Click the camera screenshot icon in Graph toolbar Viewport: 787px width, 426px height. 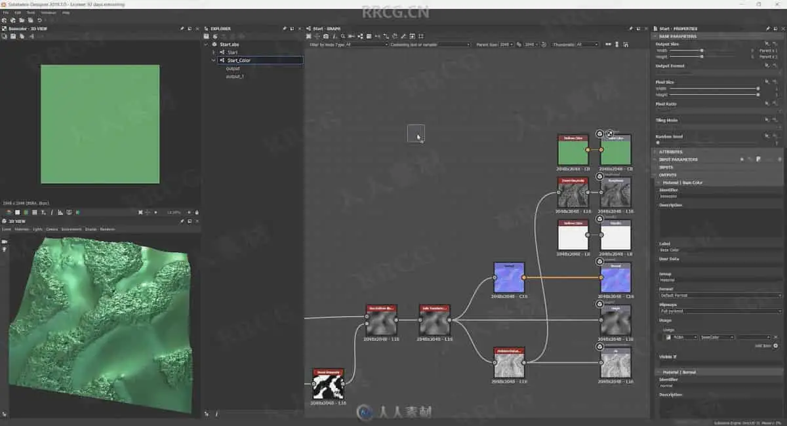[x=326, y=36]
